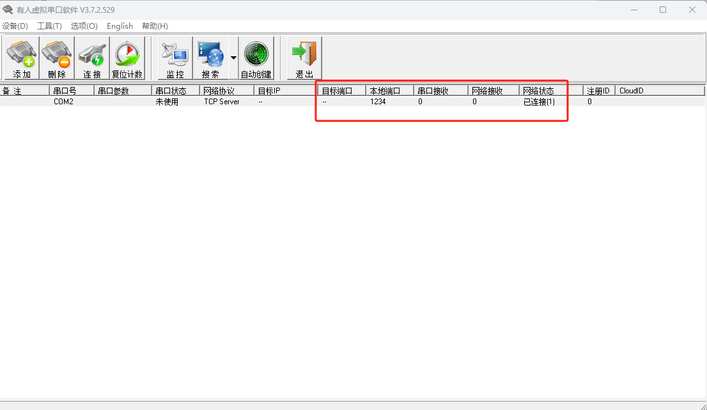Select the COM2 row cell
The height and width of the screenshot is (410, 707).
pyautogui.click(x=63, y=102)
